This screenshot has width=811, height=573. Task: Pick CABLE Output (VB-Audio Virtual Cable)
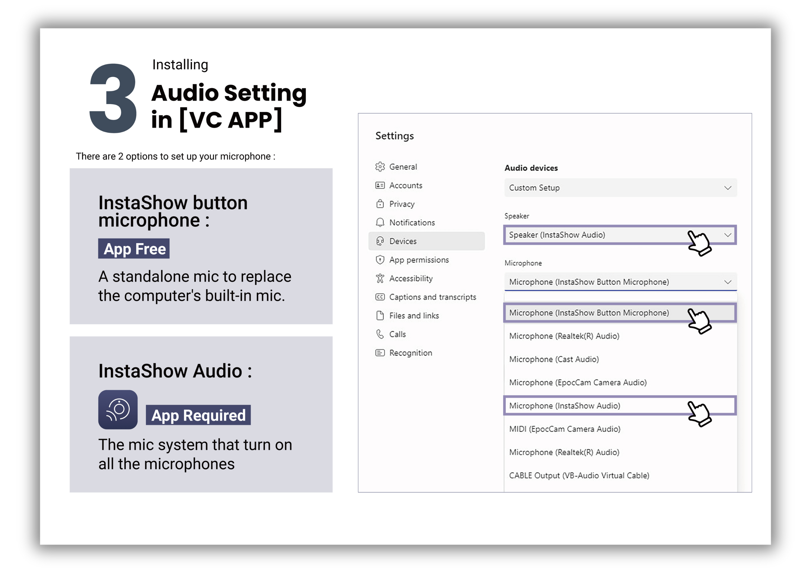coord(579,475)
